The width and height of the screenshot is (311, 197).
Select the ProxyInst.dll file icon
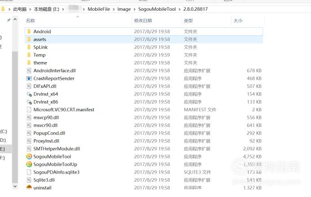[29, 141]
